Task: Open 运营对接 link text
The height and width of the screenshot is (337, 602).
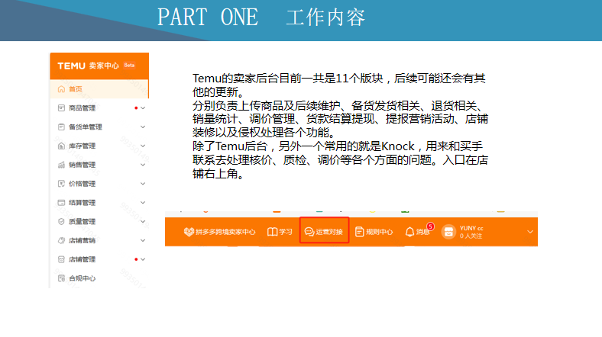Action: pos(329,232)
